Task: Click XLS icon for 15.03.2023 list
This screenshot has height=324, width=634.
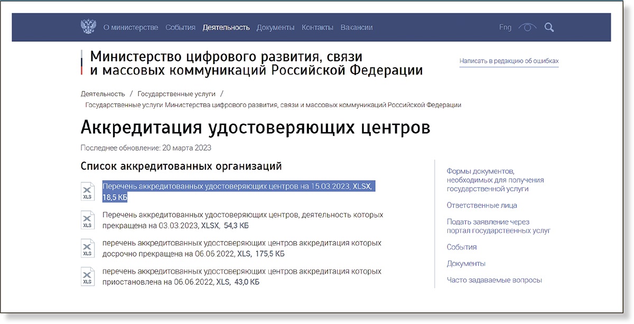Action: (x=87, y=191)
